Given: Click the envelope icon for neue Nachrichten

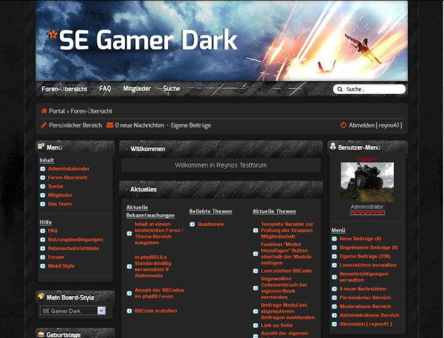Looking at the screenshot, I should (x=110, y=126).
